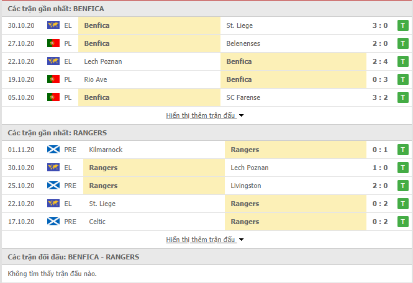Open 'Hiển thị thêm trận đấu' link under Benfica
Viewport: 413px width, 283px height.
click(x=201, y=115)
